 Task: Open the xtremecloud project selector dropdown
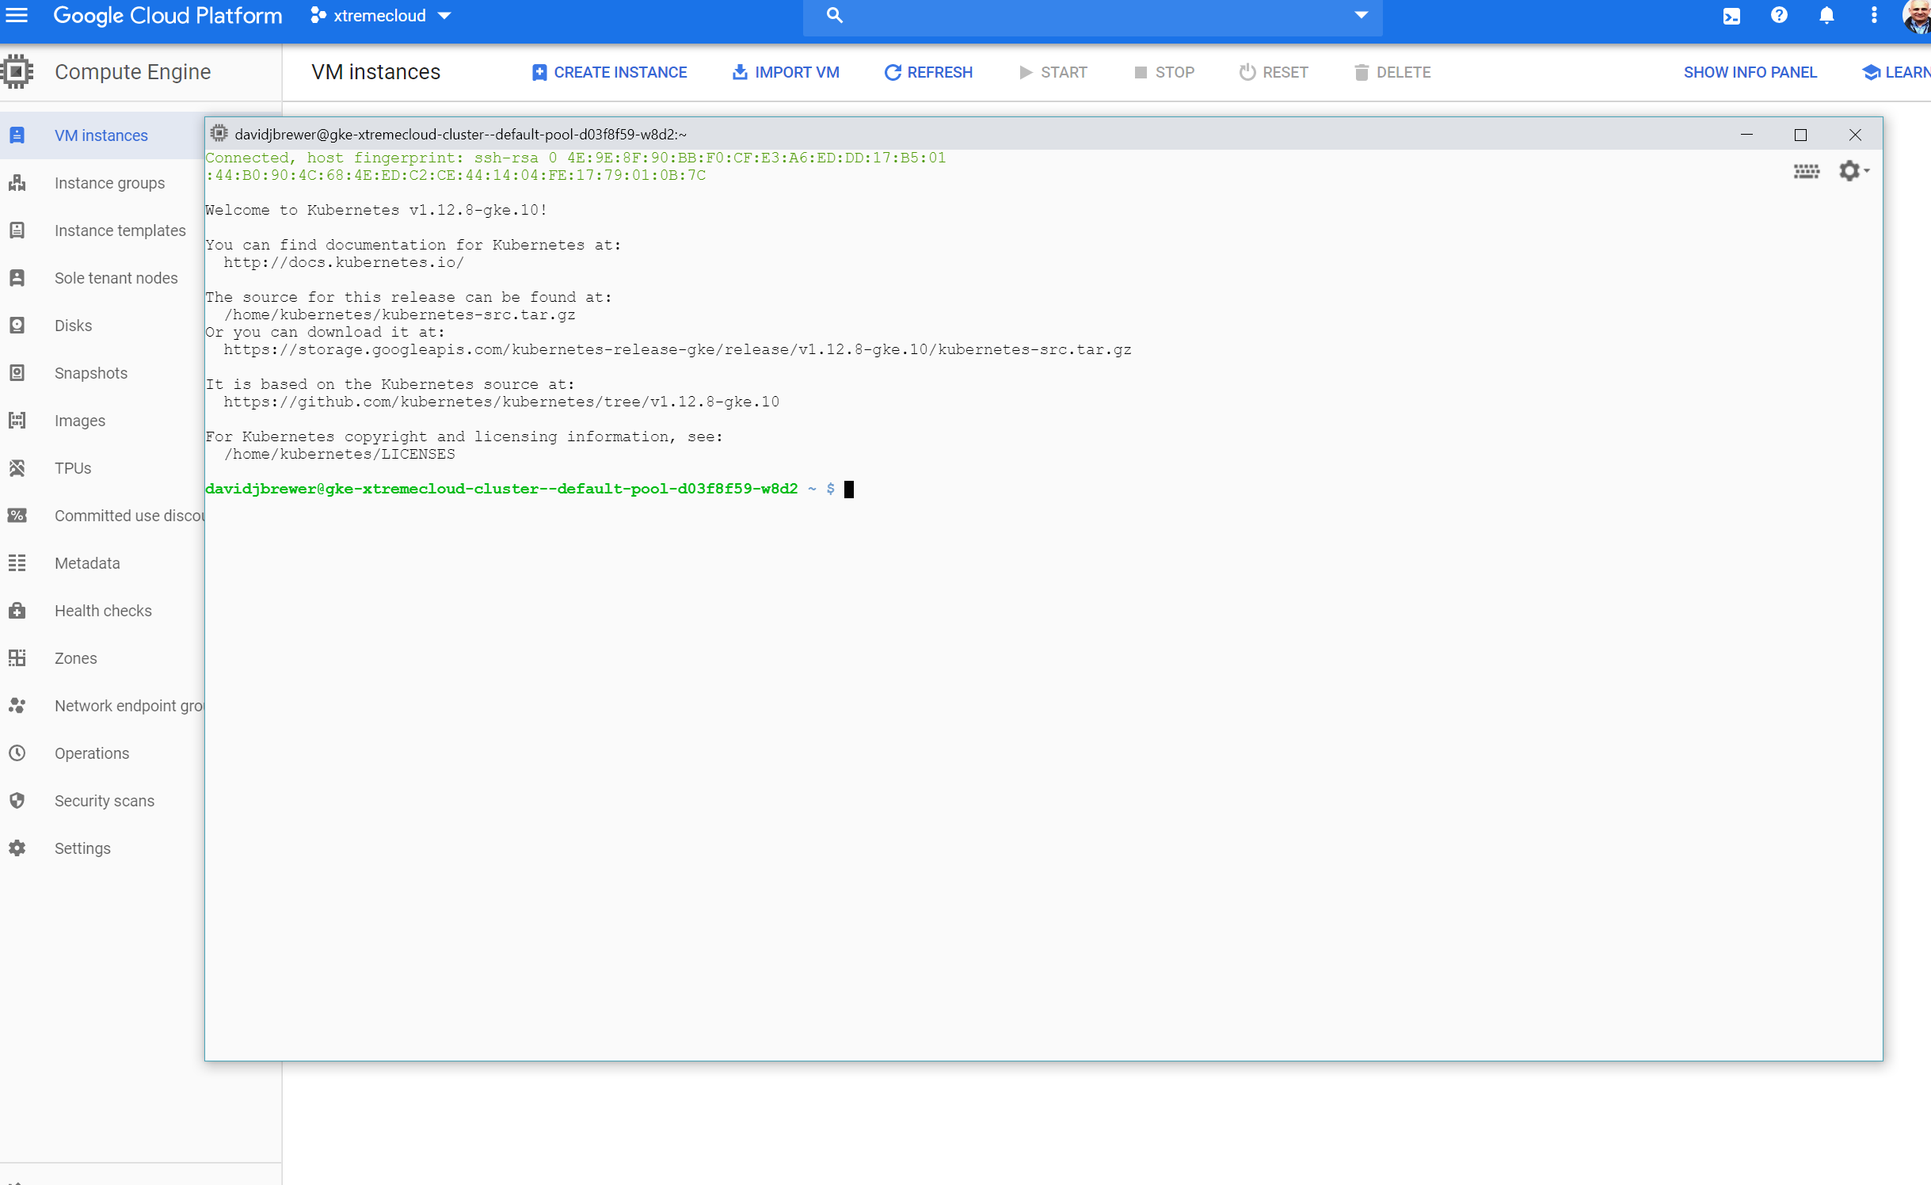pyautogui.click(x=381, y=16)
